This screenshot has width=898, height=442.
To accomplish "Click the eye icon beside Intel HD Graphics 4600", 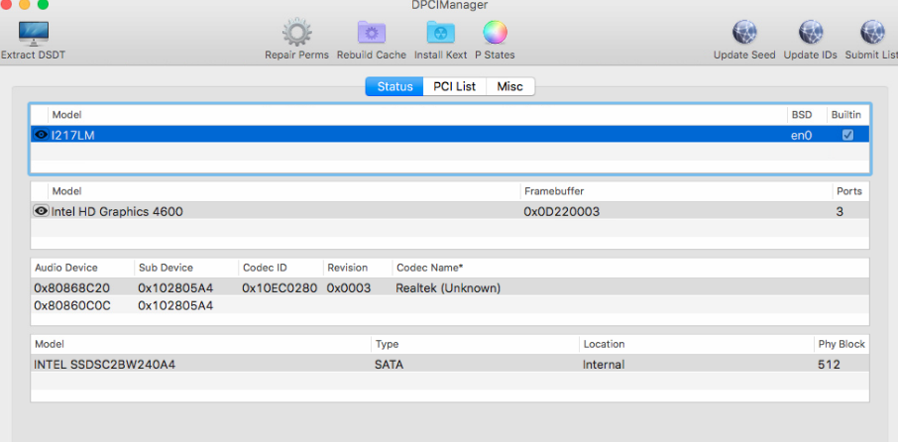I will 42,211.
